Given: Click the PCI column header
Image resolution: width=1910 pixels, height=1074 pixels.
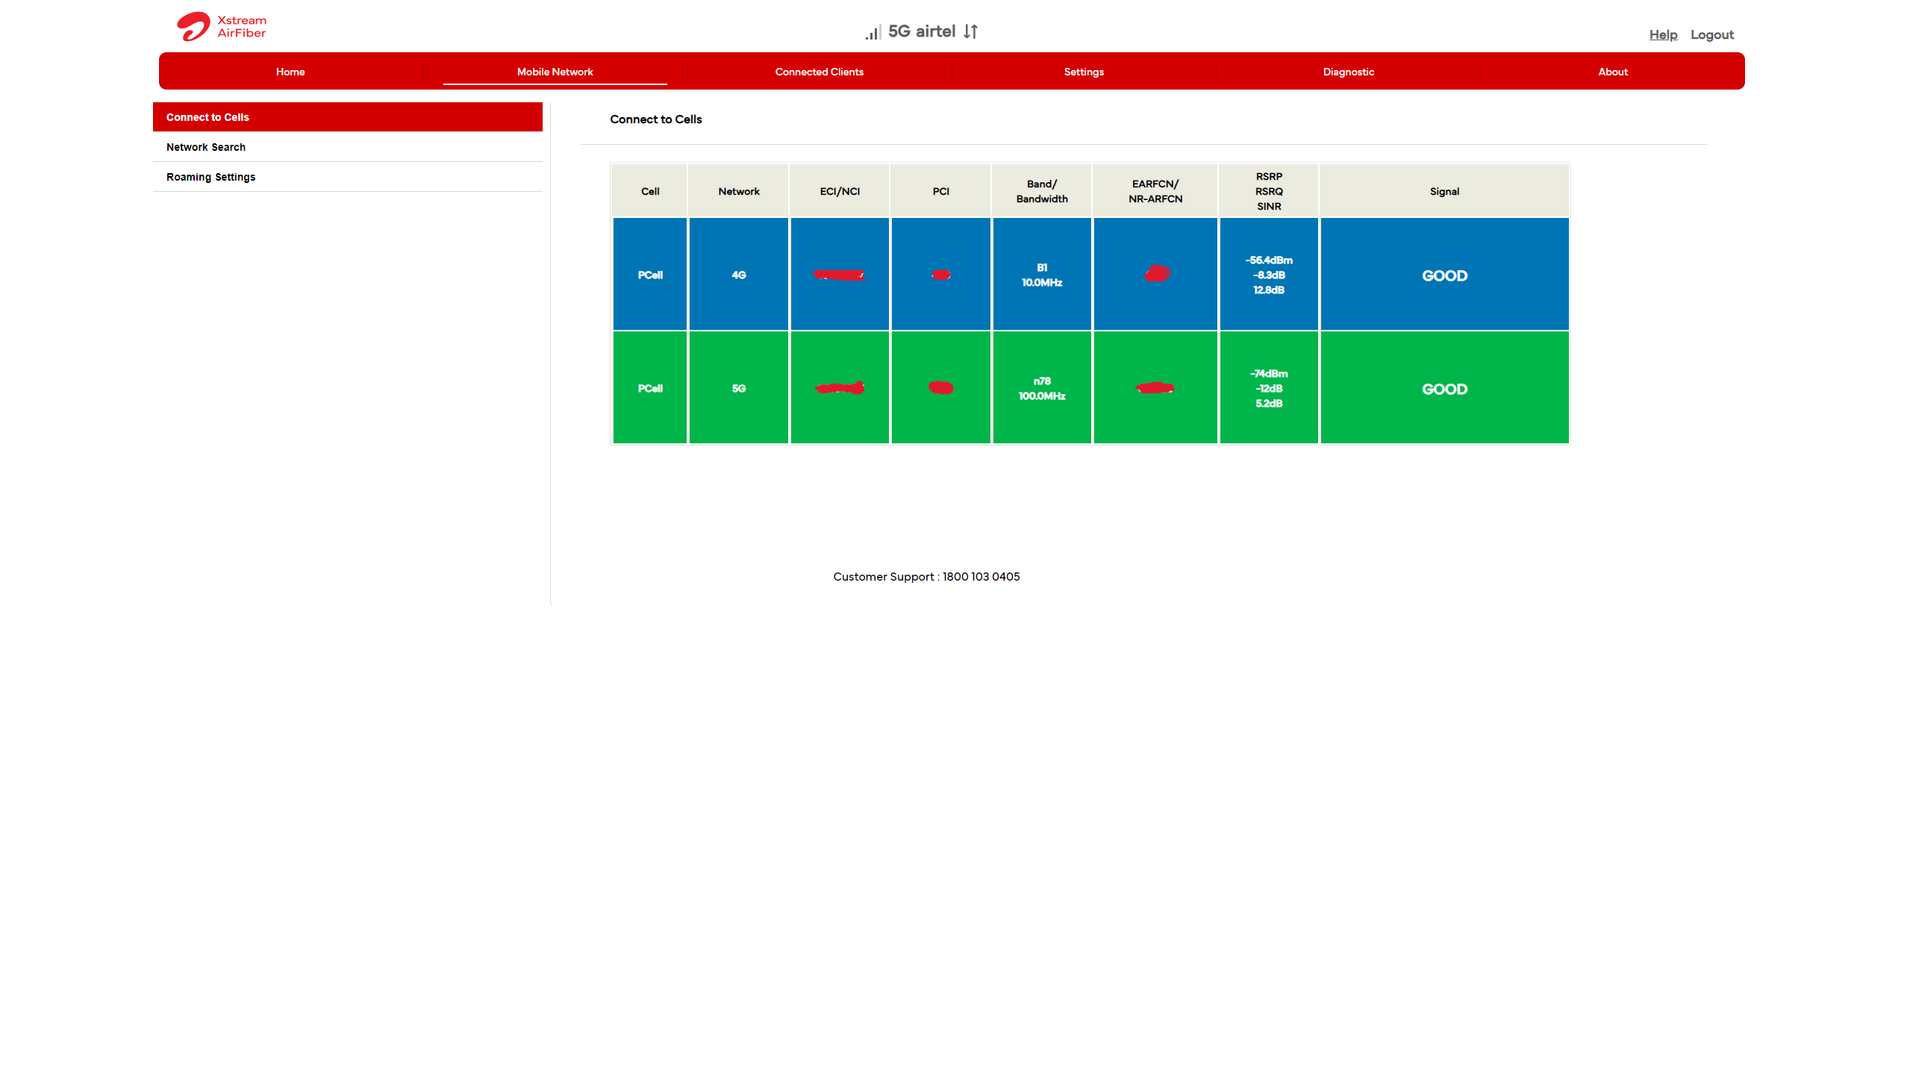Looking at the screenshot, I should (x=940, y=191).
